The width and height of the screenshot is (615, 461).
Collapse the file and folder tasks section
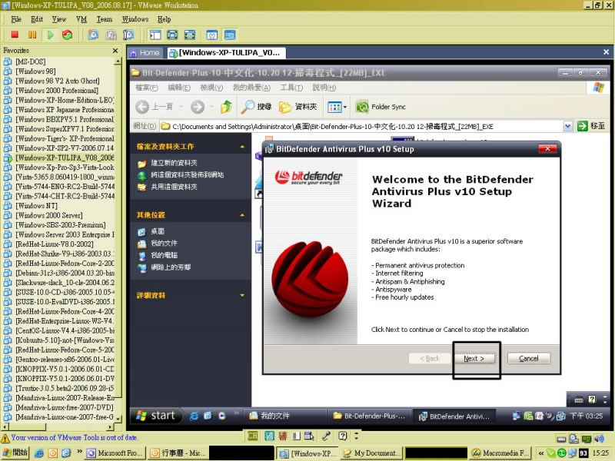(242, 146)
